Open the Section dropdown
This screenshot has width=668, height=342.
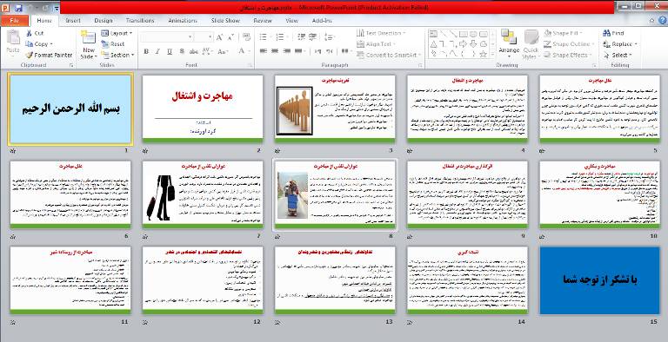click(x=117, y=55)
